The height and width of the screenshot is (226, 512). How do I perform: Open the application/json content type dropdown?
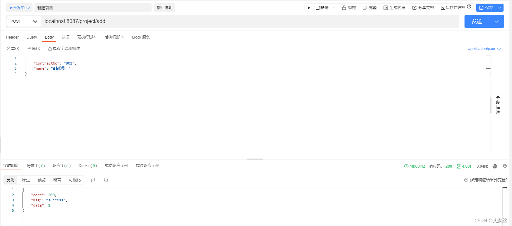[x=484, y=49]
